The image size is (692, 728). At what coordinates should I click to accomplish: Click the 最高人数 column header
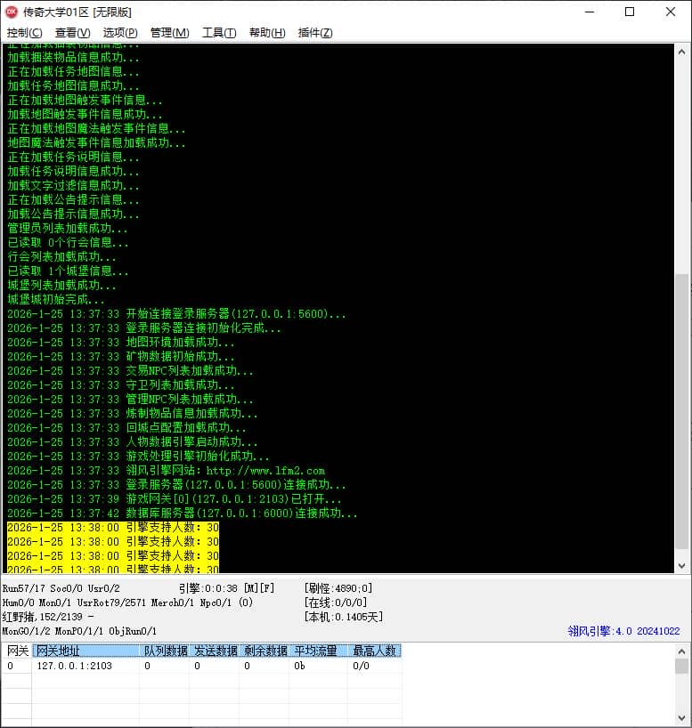coord(375,651)
